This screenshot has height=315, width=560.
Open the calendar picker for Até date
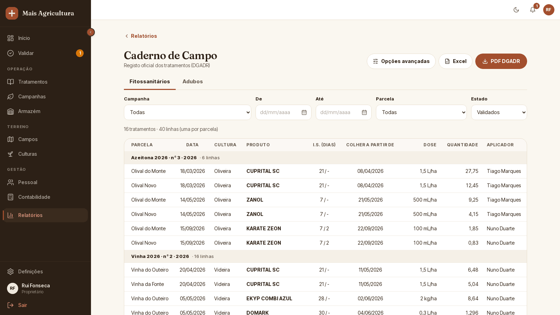[x=364, y=112]
